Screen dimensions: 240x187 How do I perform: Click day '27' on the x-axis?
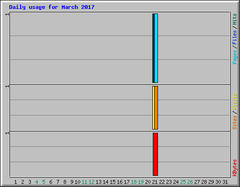pos(197,182)
